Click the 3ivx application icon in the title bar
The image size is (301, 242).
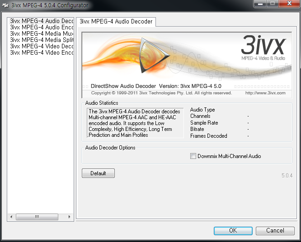pos(5,5)
